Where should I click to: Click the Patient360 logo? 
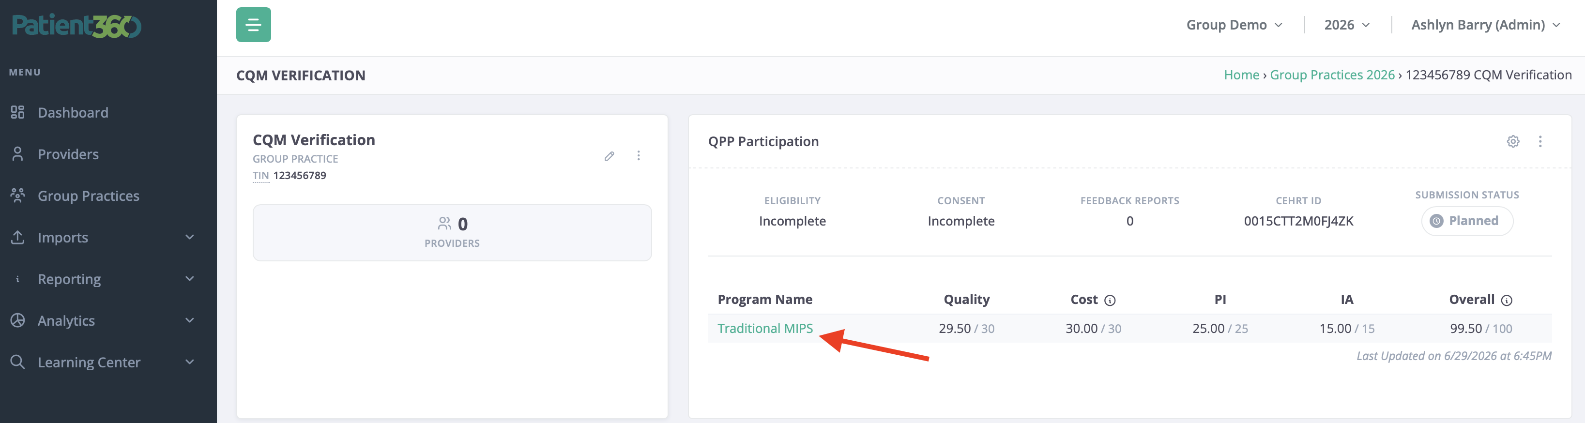[76, 26]
